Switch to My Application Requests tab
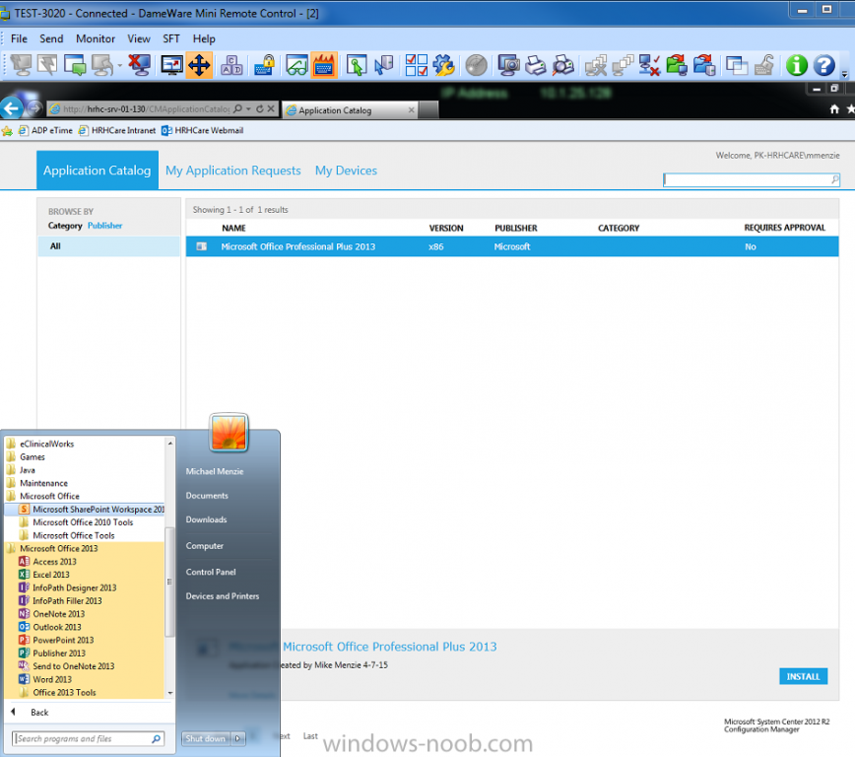 [232, 171]
